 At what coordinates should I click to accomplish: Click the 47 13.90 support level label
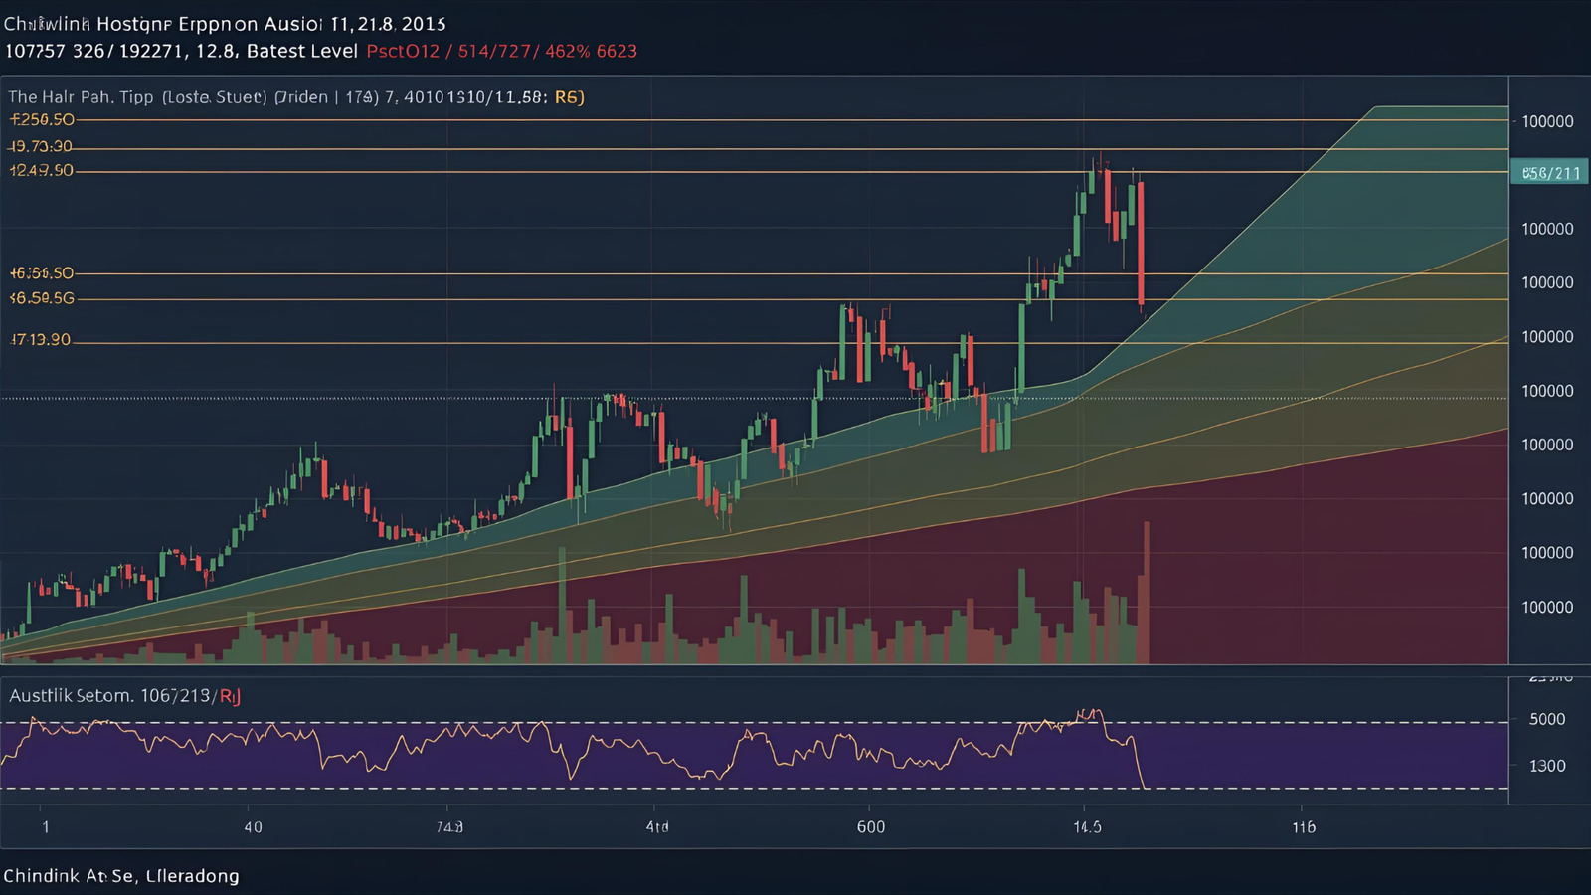pyautogui.click(x=40, y=340)
